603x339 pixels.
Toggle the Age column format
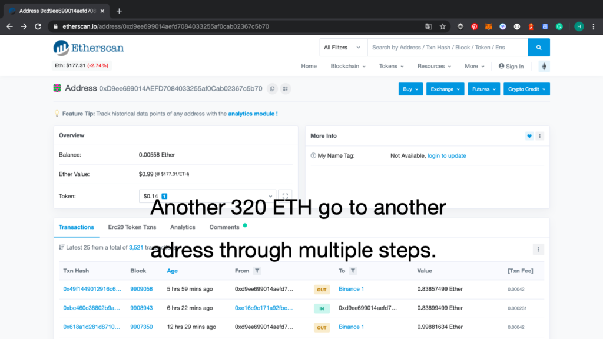(173, 271)
